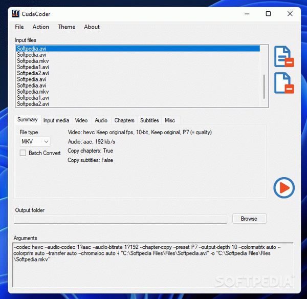Switch to the Input media tab
307x299 pixels.
56,120
